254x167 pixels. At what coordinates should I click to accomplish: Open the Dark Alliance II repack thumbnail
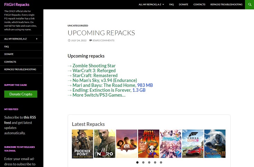215,144
